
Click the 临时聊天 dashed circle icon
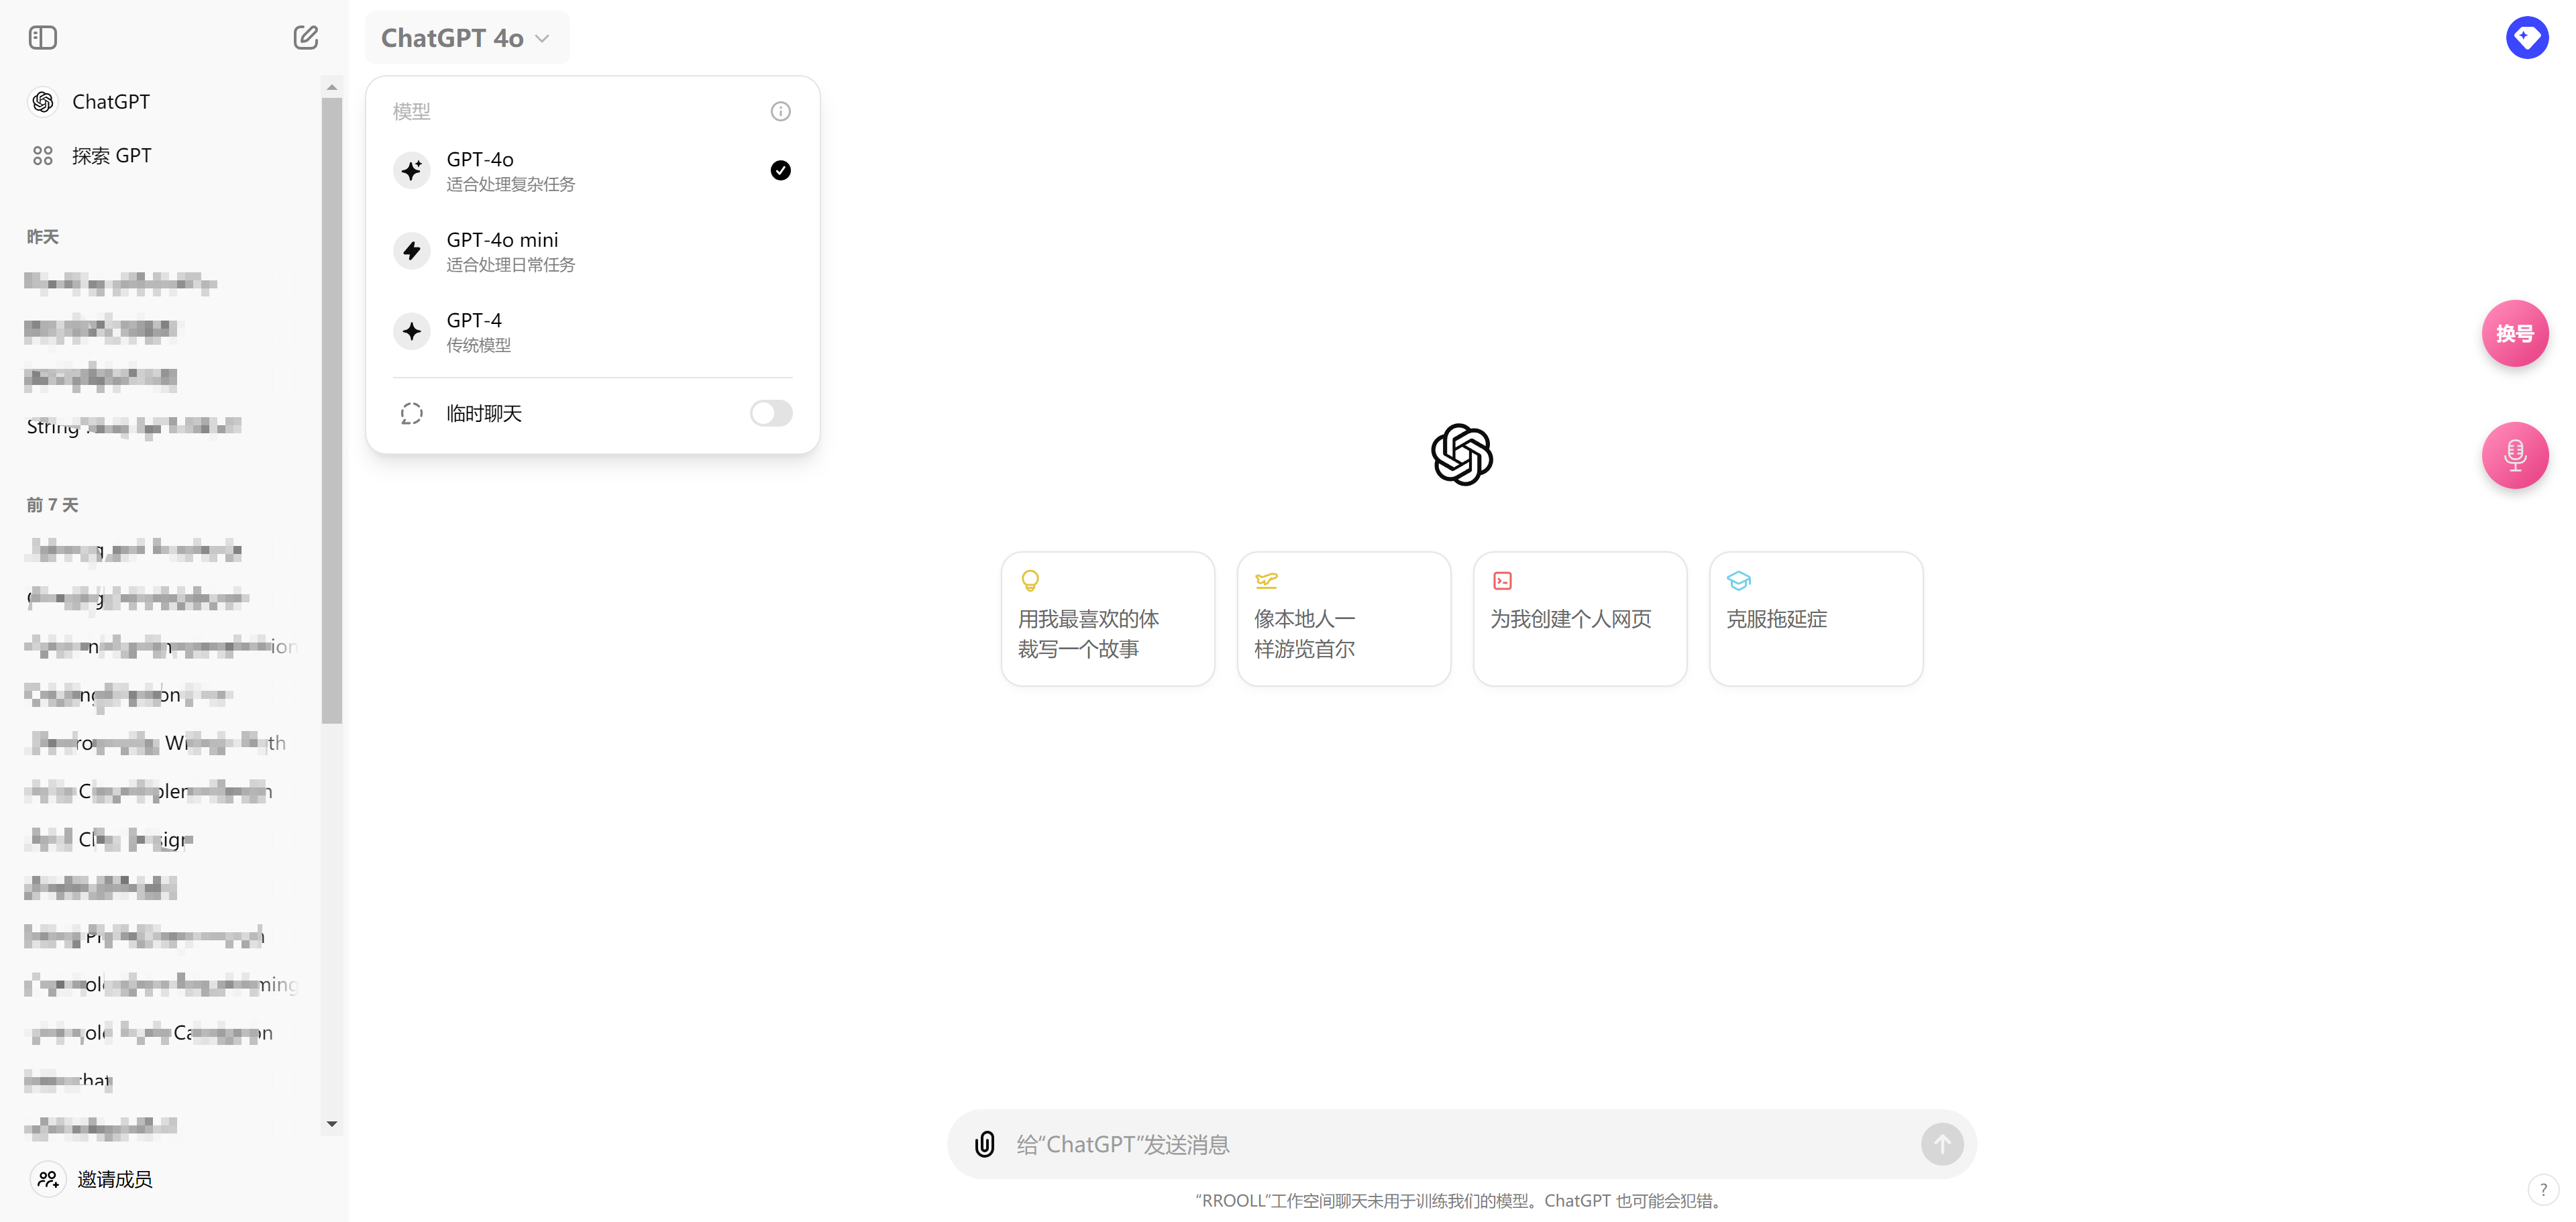(x=412, y=414)
